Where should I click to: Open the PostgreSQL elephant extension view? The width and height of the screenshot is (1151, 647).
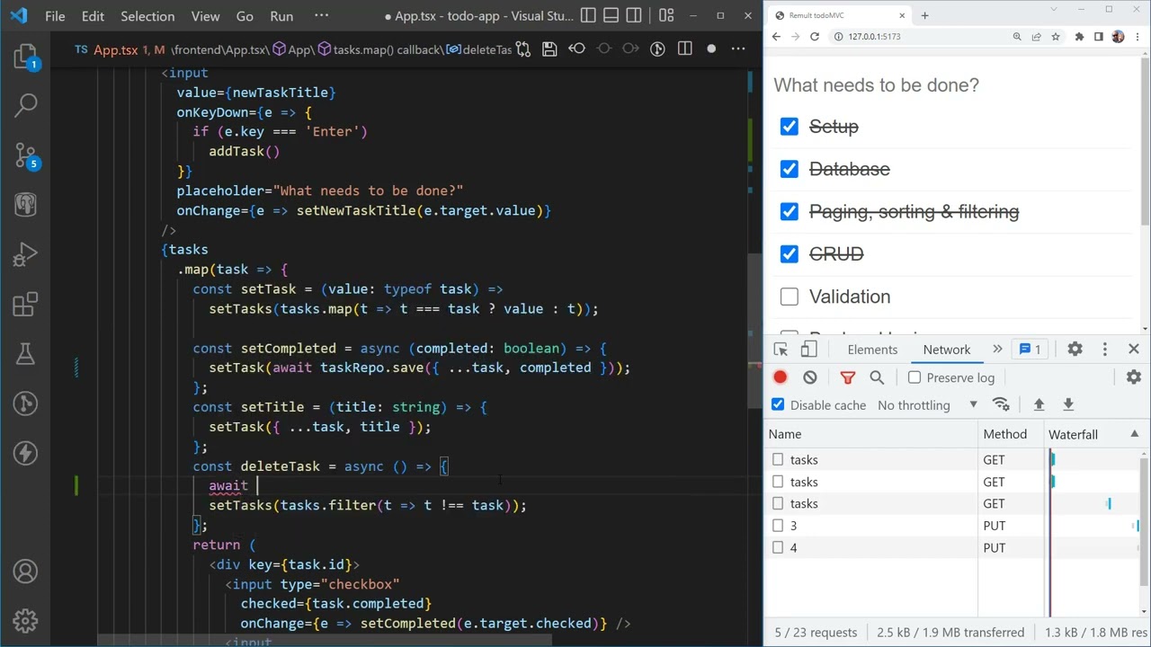coord(25,205)
